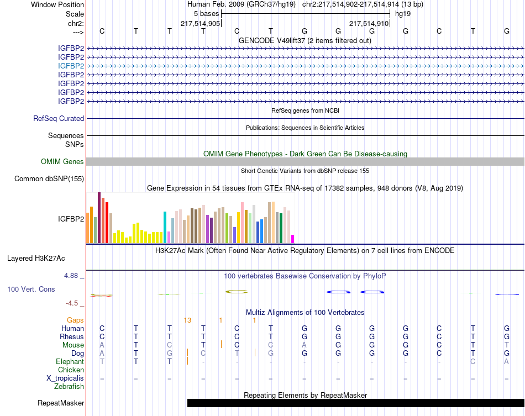Screen dimensions: 525x416
Task: Click the "100 Vert. Cons" label
Action: pyautogui.click(x=31, y=289)
